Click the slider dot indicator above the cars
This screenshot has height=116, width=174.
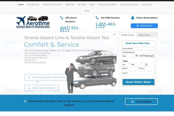(x=114, y=35)
